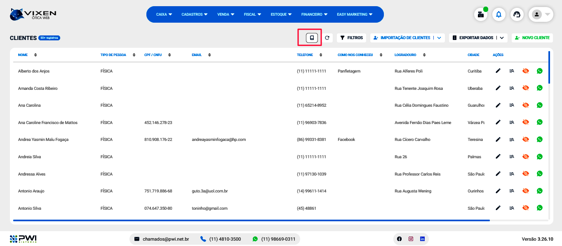Expand the Exportar Dados dropdown arrow

point(502,38)
